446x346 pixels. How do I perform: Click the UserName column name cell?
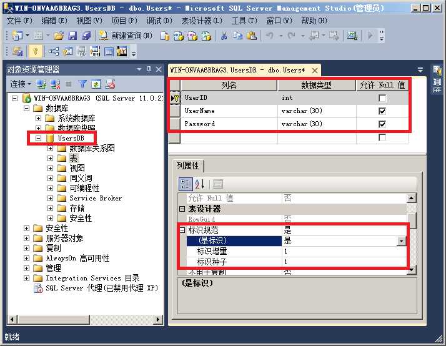point(229,111)
